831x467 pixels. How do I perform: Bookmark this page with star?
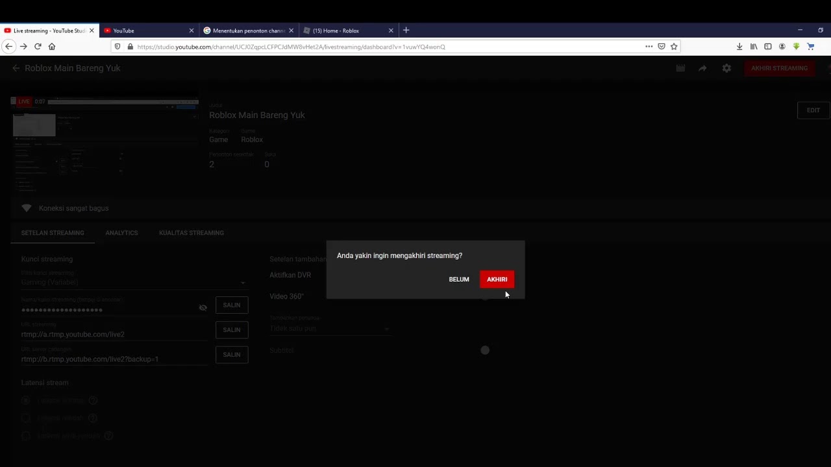click(x=674, y=47)
